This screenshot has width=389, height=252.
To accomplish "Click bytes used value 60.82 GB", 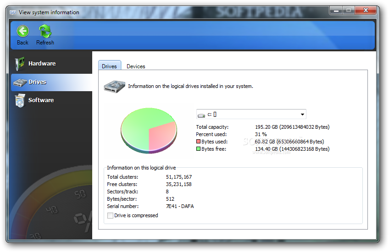I will tap(289, 142).
